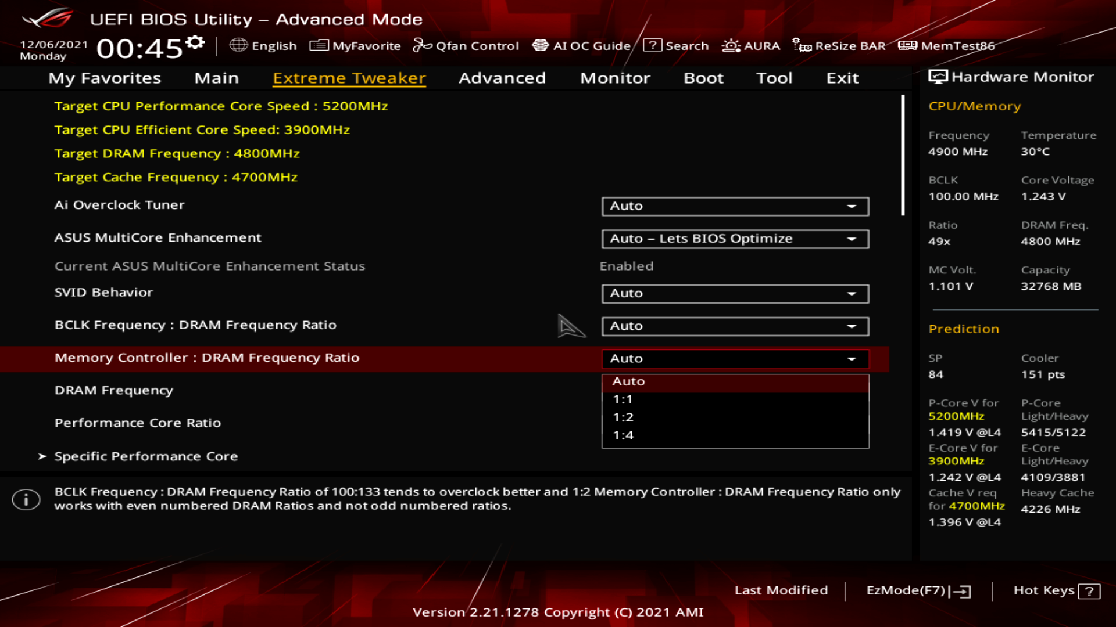Expand the Specific Performance Core submenu

point(146,456)
